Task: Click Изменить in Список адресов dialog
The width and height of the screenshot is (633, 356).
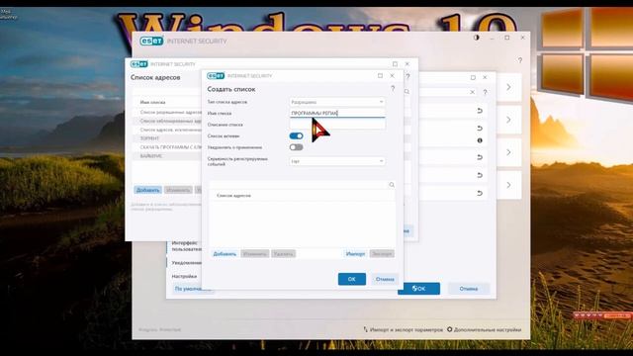Action: point(178,190)
